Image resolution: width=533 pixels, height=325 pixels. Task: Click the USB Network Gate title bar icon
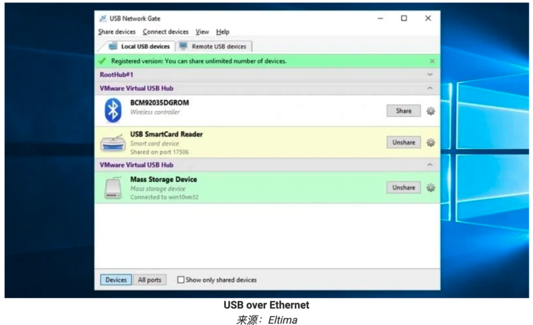click(103, 18)
